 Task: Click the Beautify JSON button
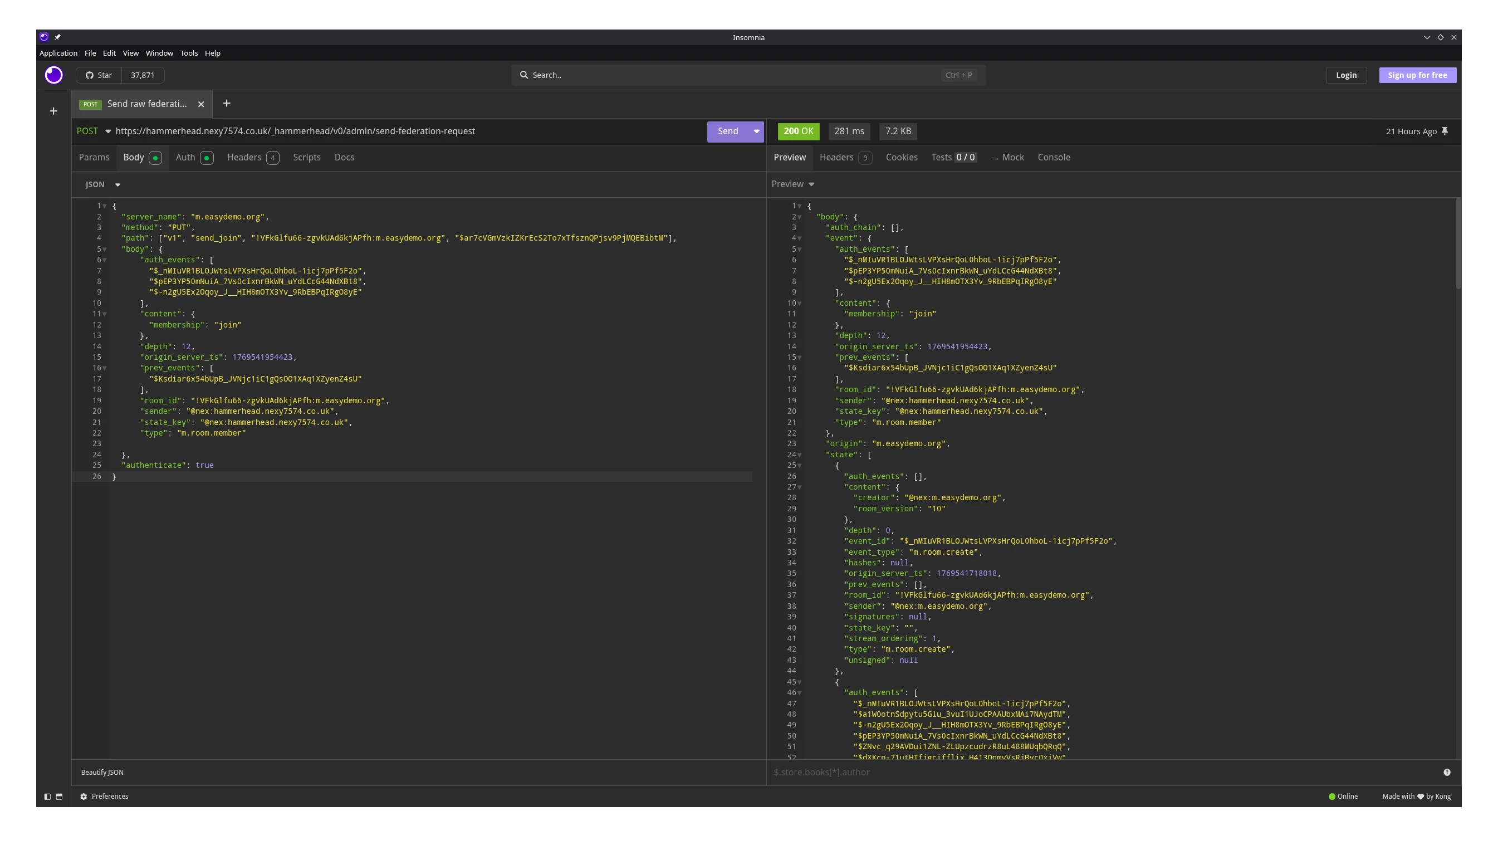click(102, 773)
